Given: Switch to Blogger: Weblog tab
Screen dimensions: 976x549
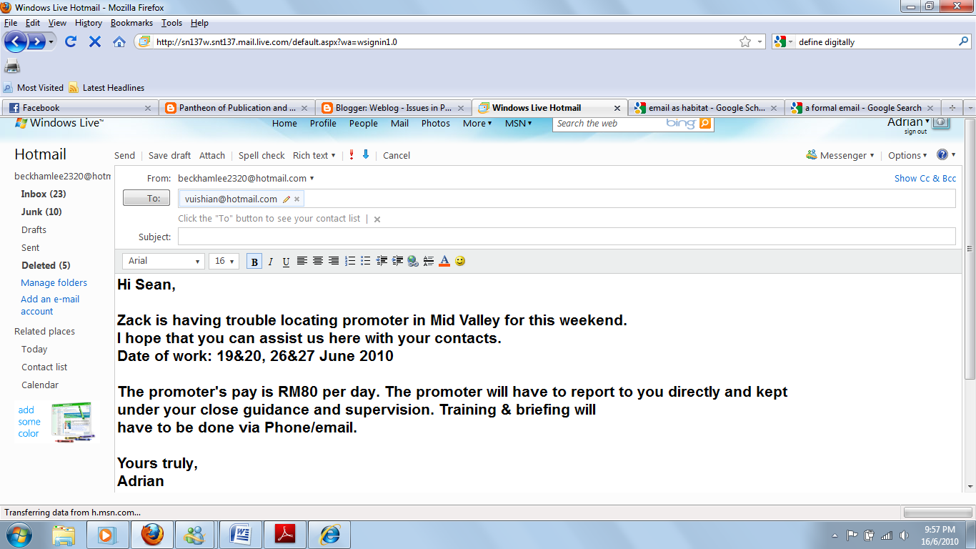Looking at the screenshot, I should coord(392,108).
